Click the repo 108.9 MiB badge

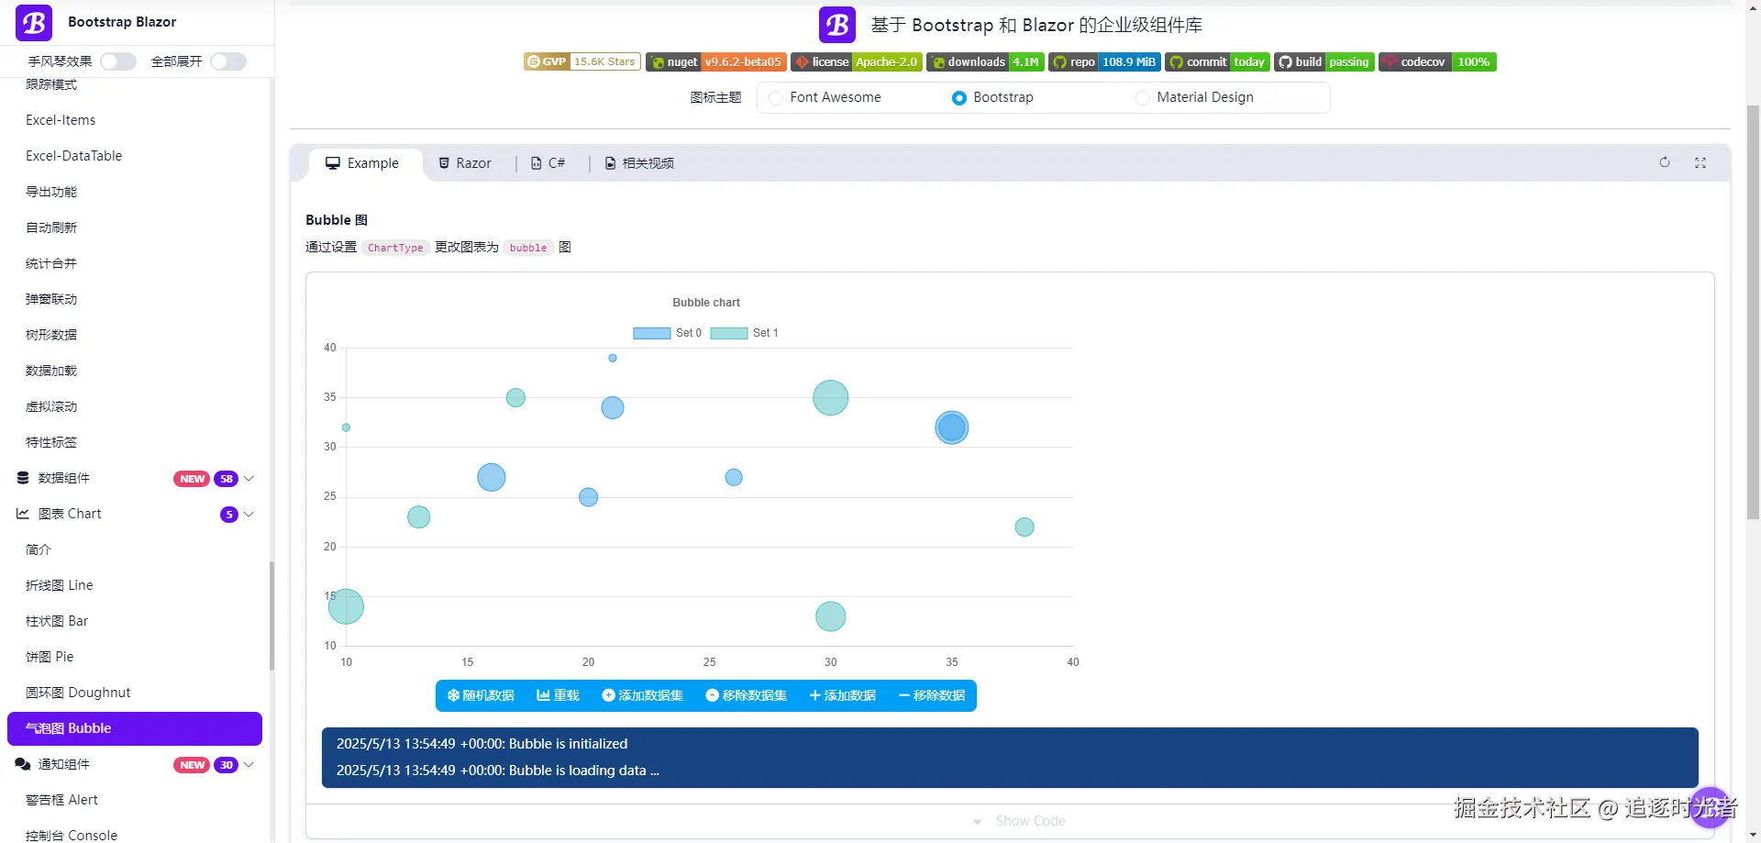[x=1104, y=61]
